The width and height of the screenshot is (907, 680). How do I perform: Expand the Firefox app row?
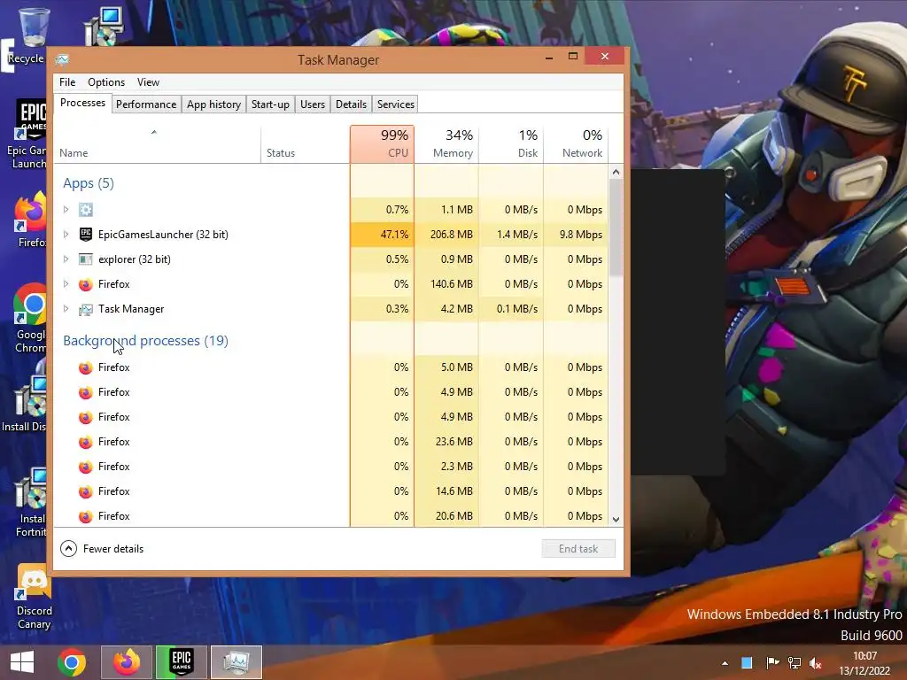pyautogui.click(x=66, y=284)
